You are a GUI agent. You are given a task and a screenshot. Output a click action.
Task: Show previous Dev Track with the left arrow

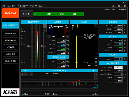click(x=25, y=71)
